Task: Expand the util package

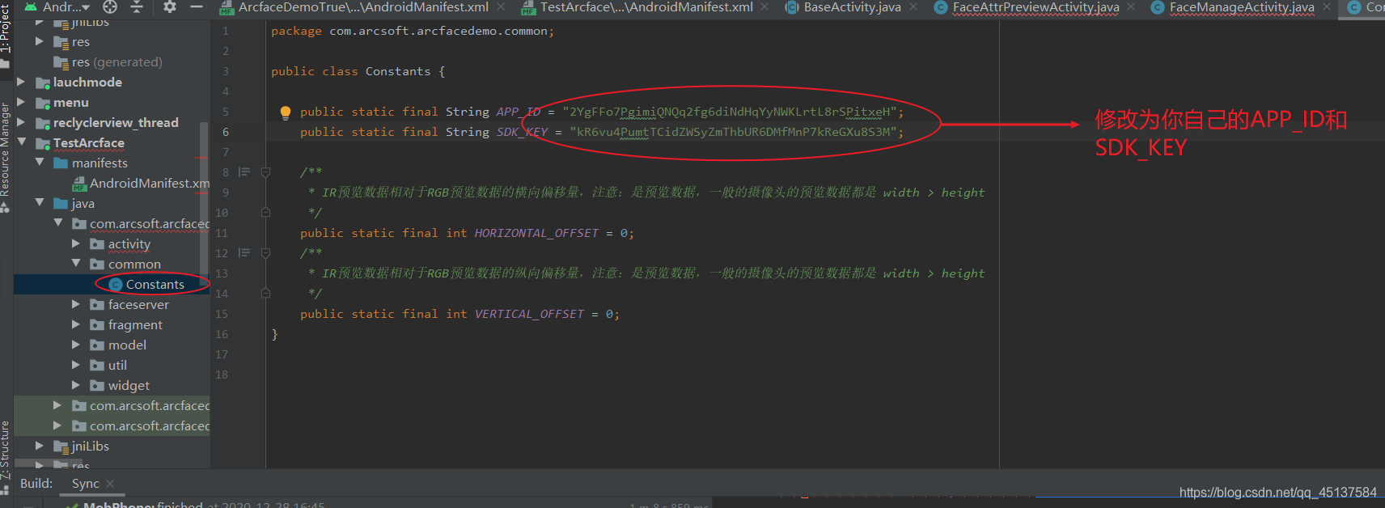Action: coord(76,366)
